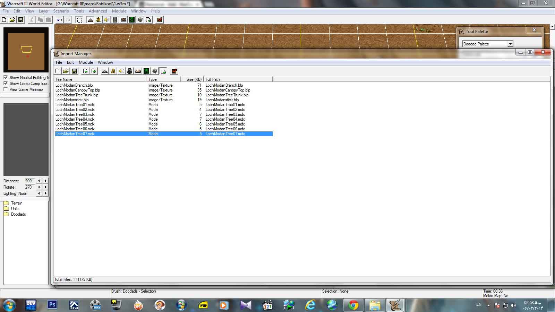Switch Lighting to previous with left arrow
The width and height of the screenshot is (555, 312).
[x=39, y=193]
